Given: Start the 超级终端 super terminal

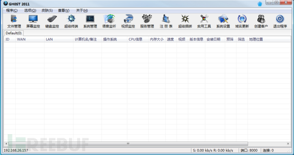Looking at the screenshot, I should [71, 21].
